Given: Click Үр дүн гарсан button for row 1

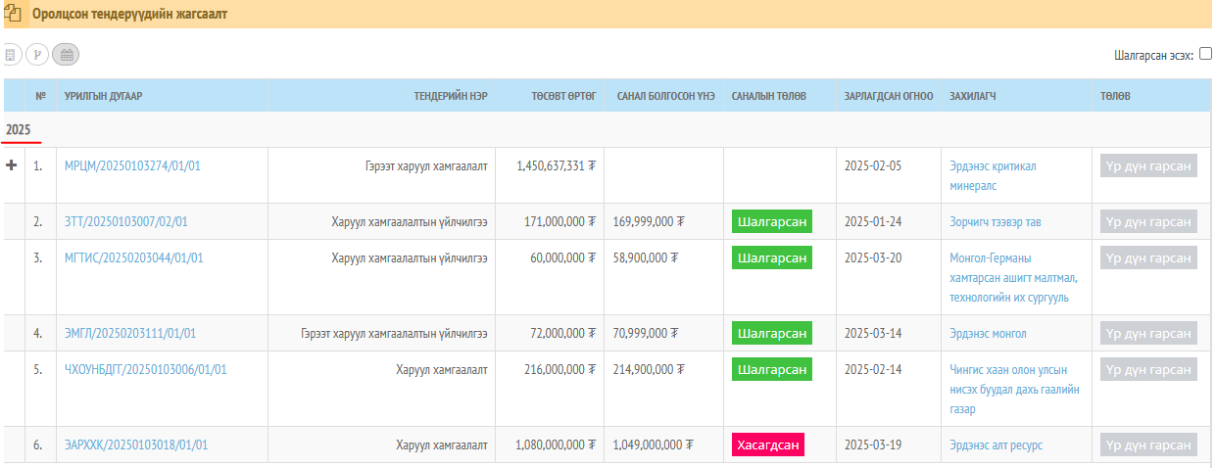Looking at the screenshot, I should (x=1148, y=165).
